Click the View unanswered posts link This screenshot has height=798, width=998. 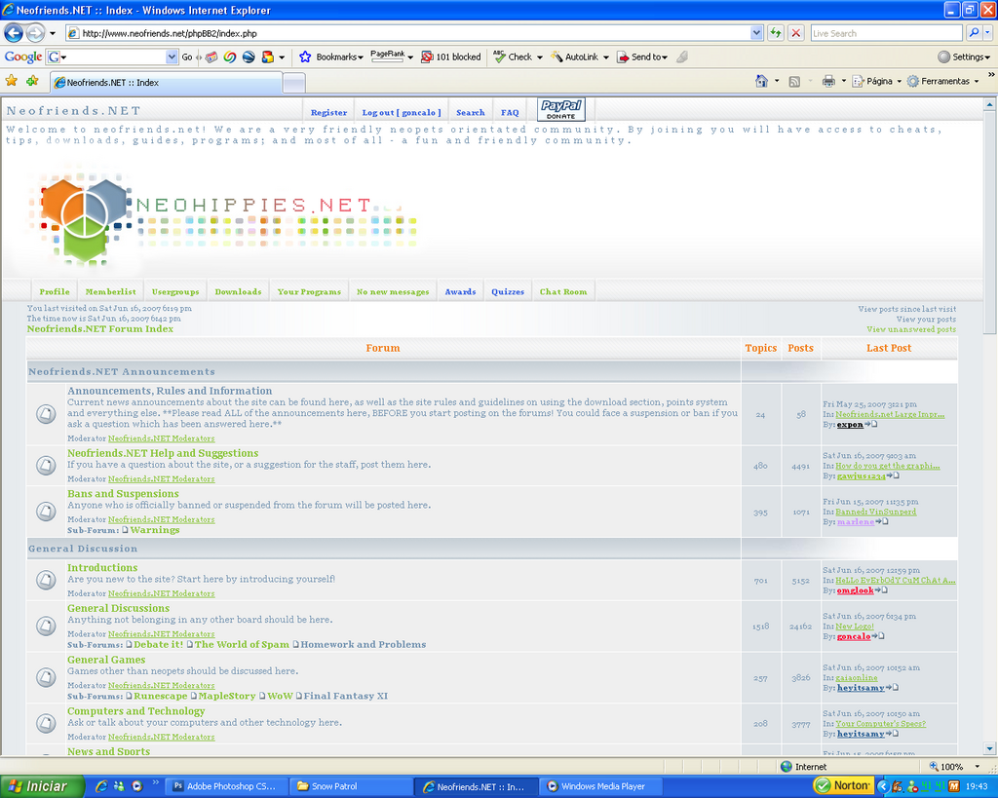910,329
